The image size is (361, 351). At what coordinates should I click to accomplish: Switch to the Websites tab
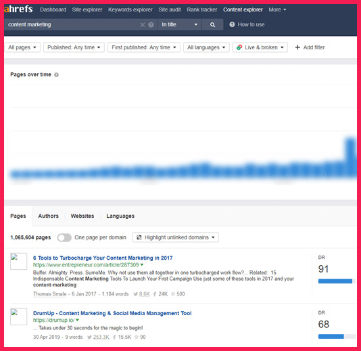pyautogui.click(x=82, y=216)
